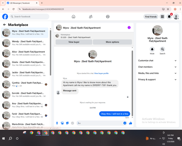Click the Search Facebook field

29,16
